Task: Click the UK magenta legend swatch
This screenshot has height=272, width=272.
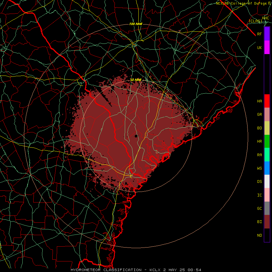Action: point(267,47)
